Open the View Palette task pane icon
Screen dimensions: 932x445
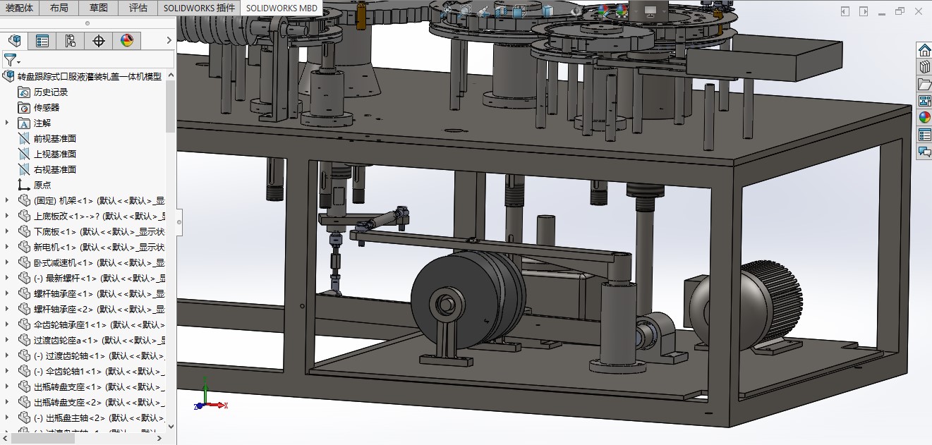924,101
